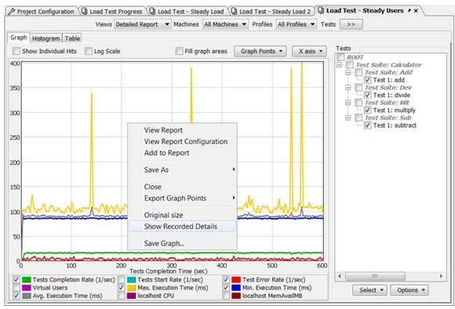Collapse Test Suite: Calculator node
Screen dimensions: 455x309
coord(339,64)
